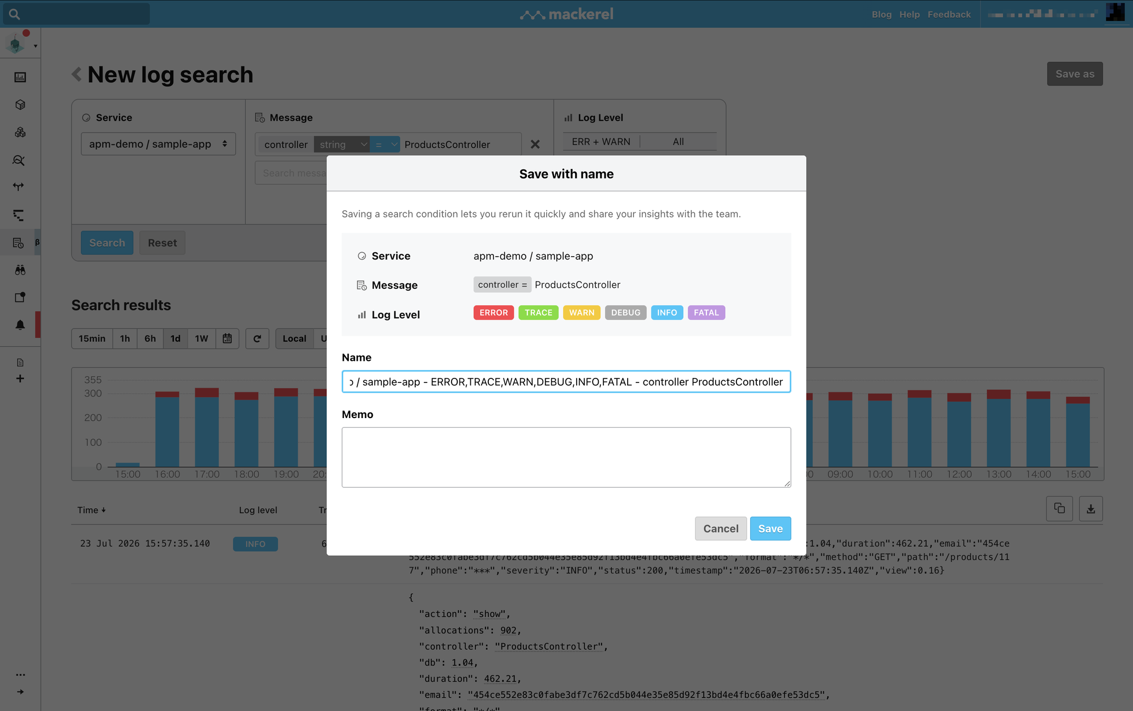This screenshot has height=711, width=1133.
Task: Remove the controller message filter with X
Action: (535, 144)
